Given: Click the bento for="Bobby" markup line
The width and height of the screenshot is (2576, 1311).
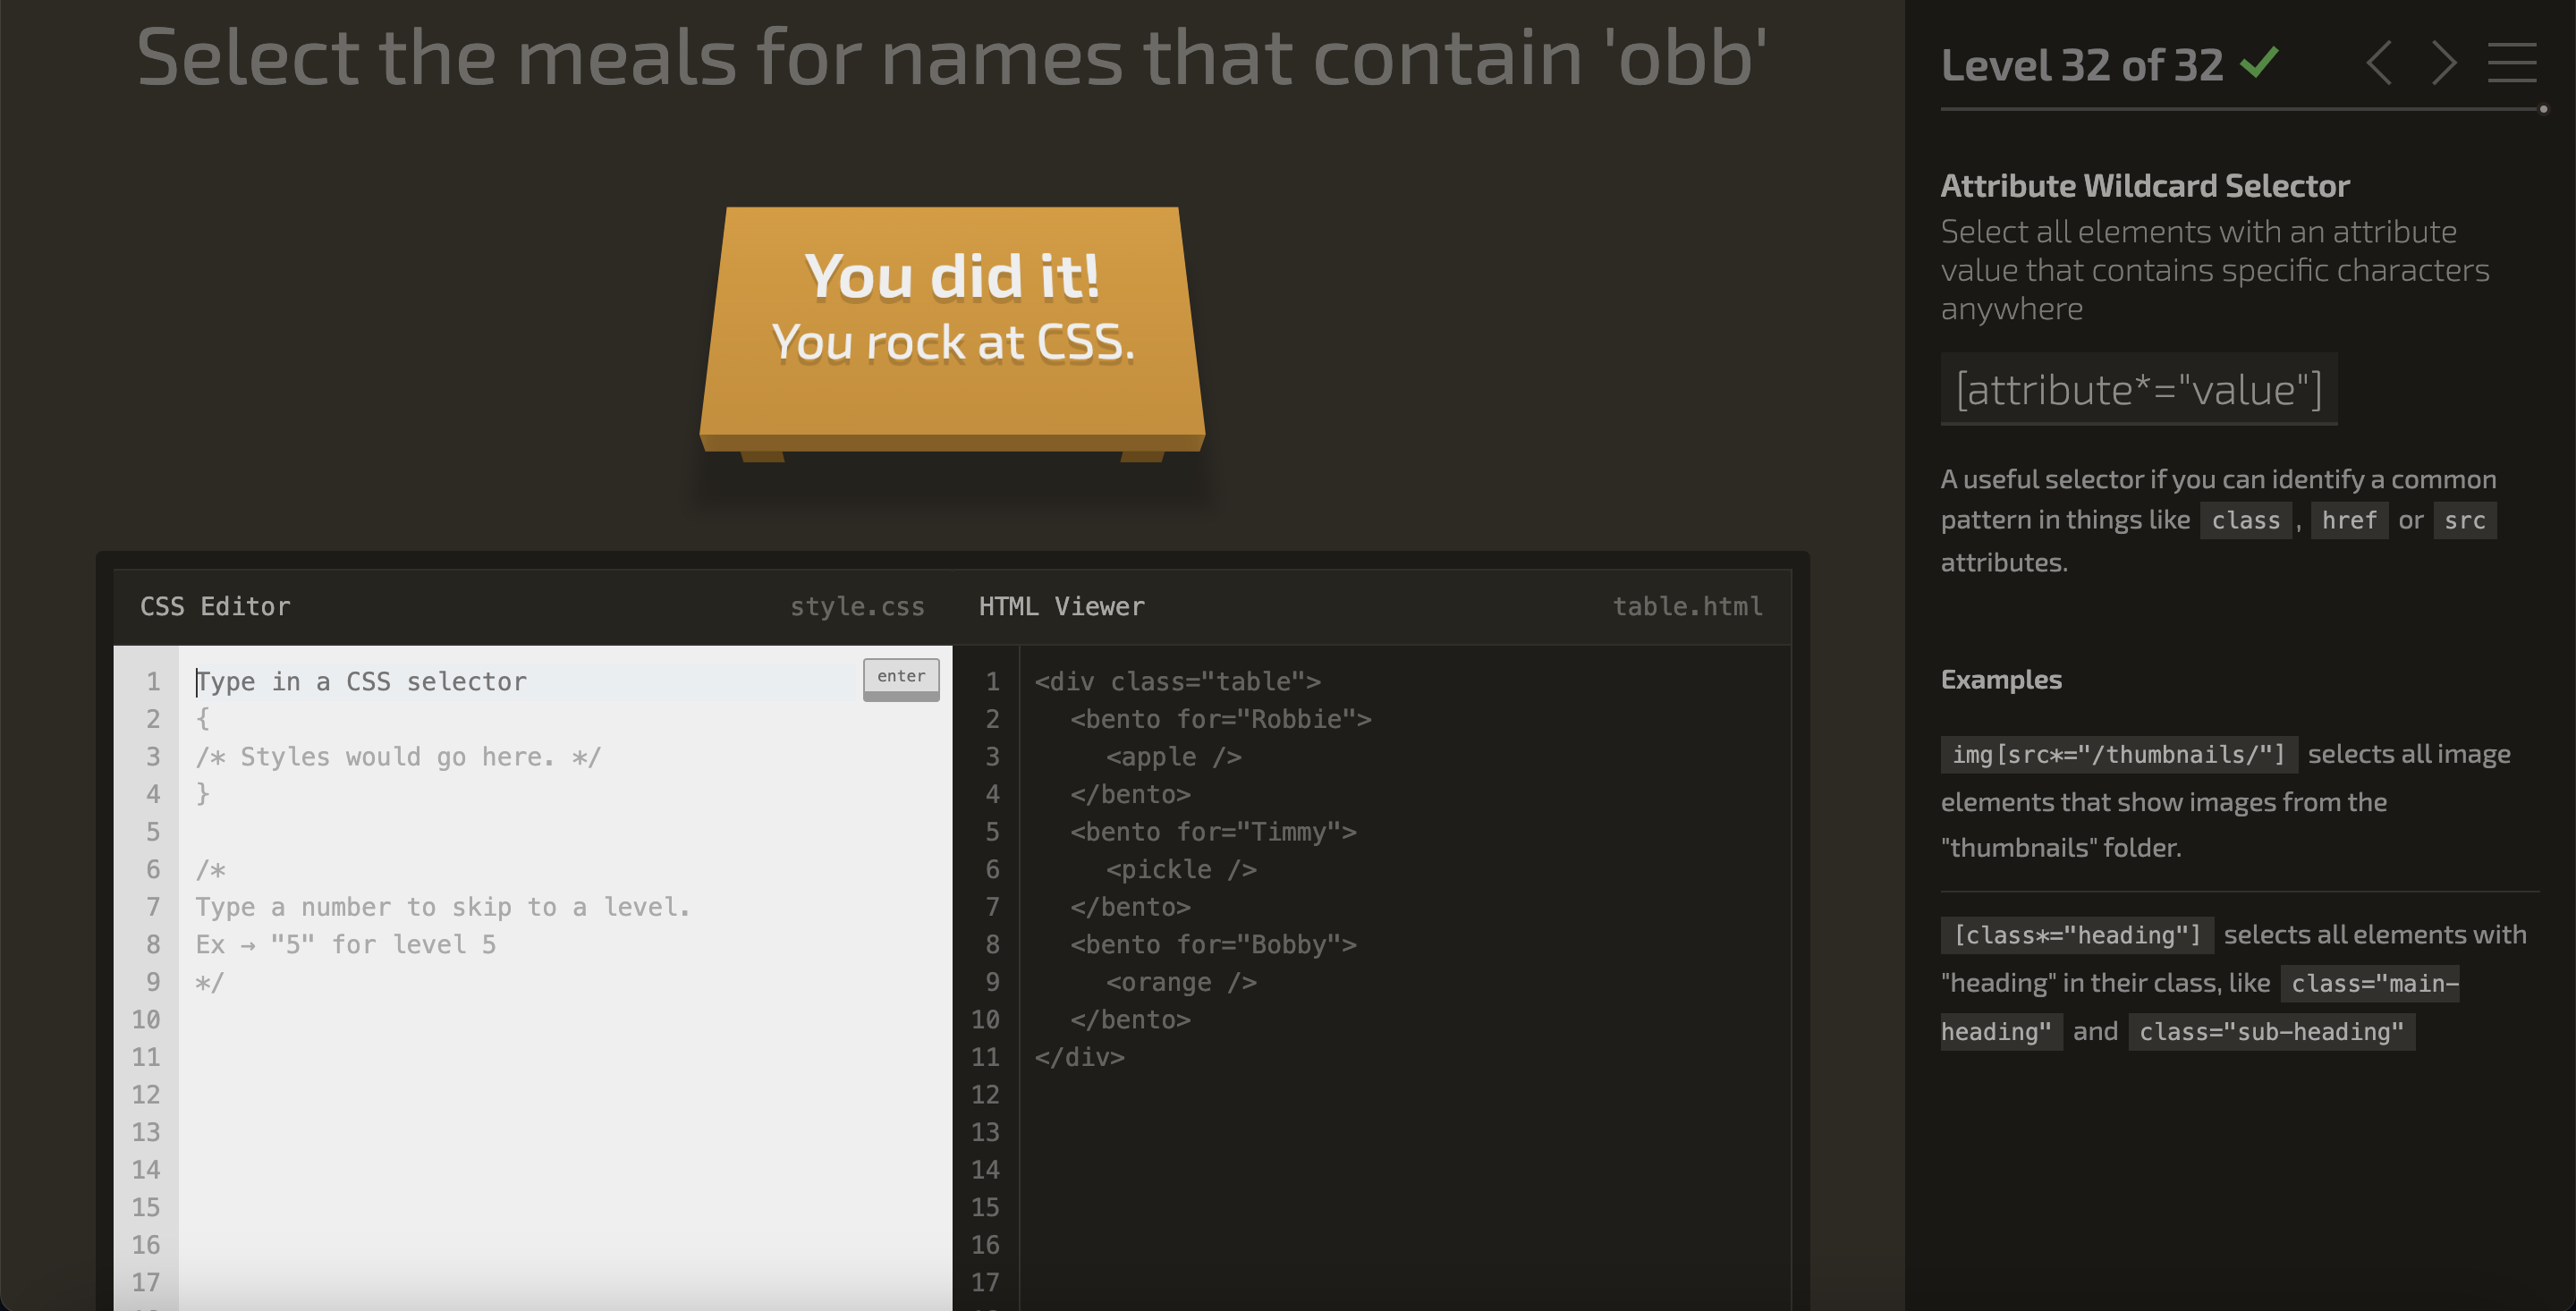Looking at the screenshot, I should coord(1212,945).
